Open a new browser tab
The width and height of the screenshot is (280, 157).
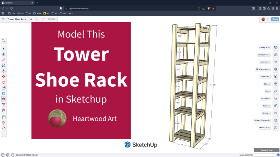(x=37, y=3)
